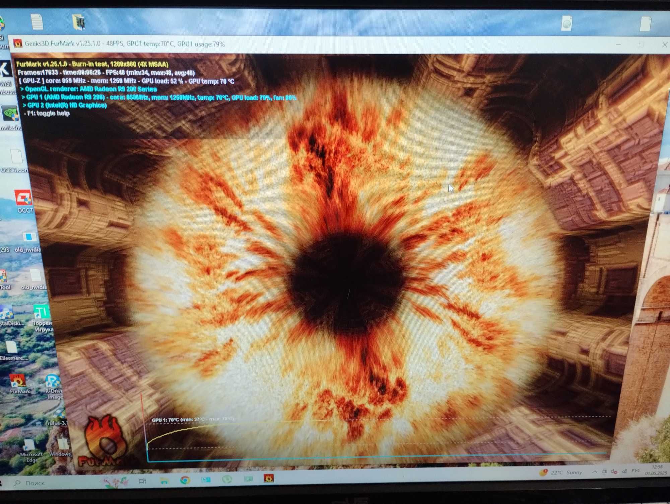This screenshot has height=504, width=670.
Task: Click the 'GPU 1: 70°C (min: 37°C' graph label
Action: (x=193, y=419)
